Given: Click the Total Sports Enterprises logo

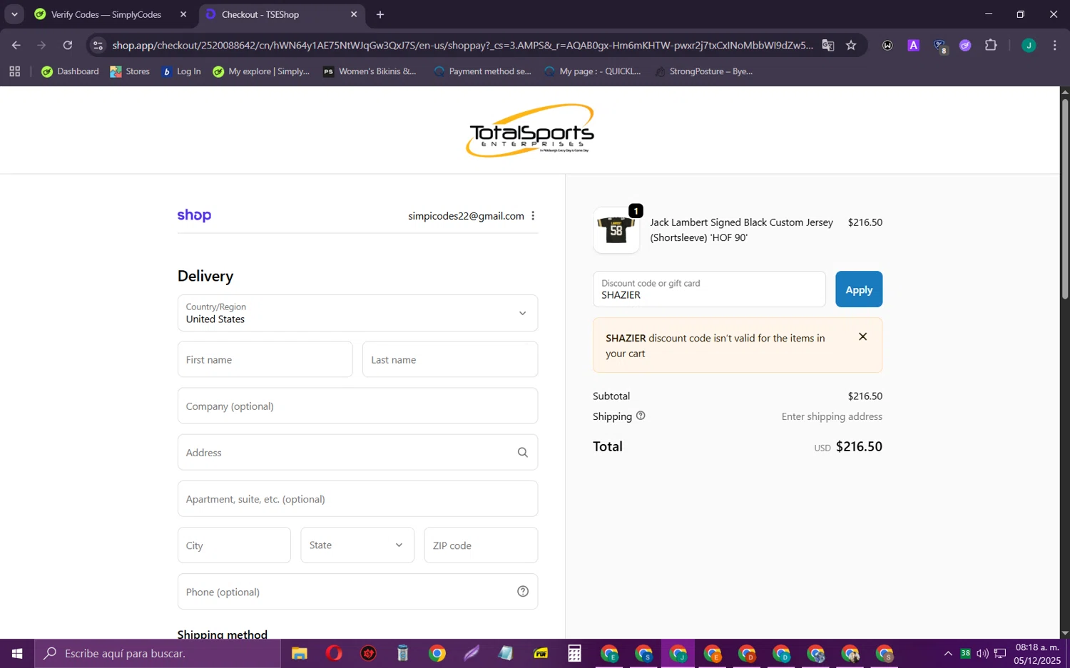Looking at the screenshot, I should pos(530,130).
